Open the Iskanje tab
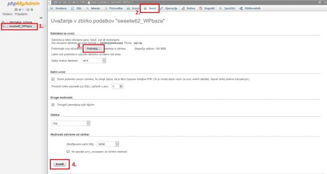 pos(93,9)
